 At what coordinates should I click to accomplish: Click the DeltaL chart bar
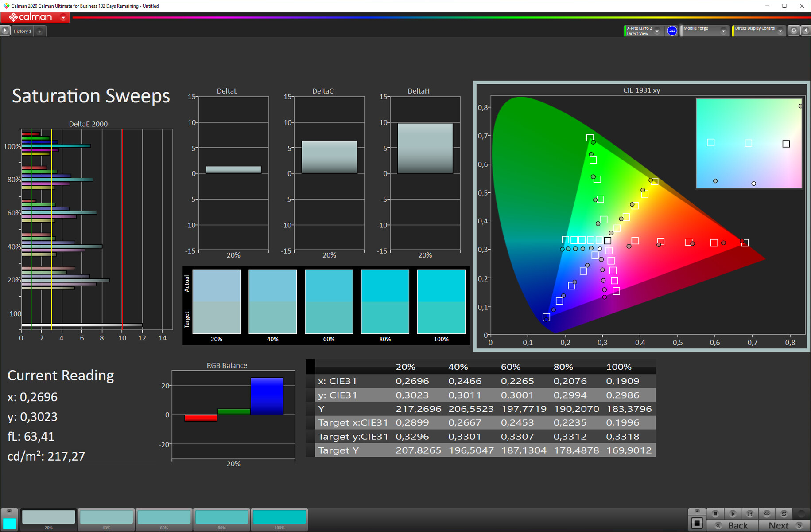pyautogui.click(x=233, y=170)
